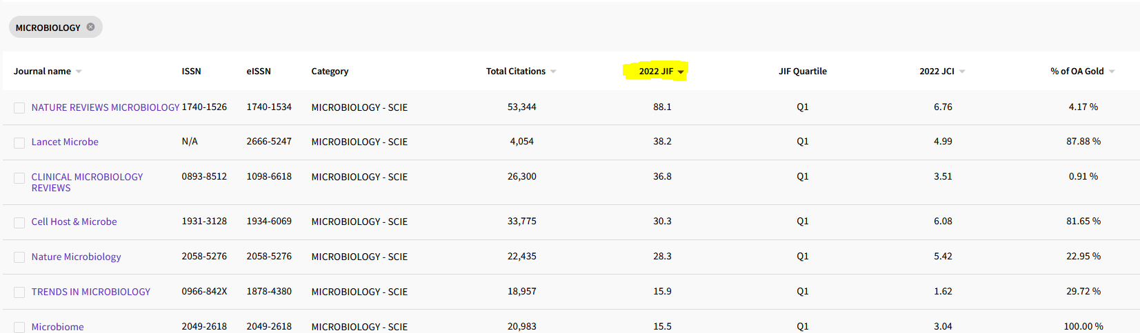Image resolution: width=1140 pixels, height=333 pixels.
Task: Sort by Journal name arrow
Action: 79,72
